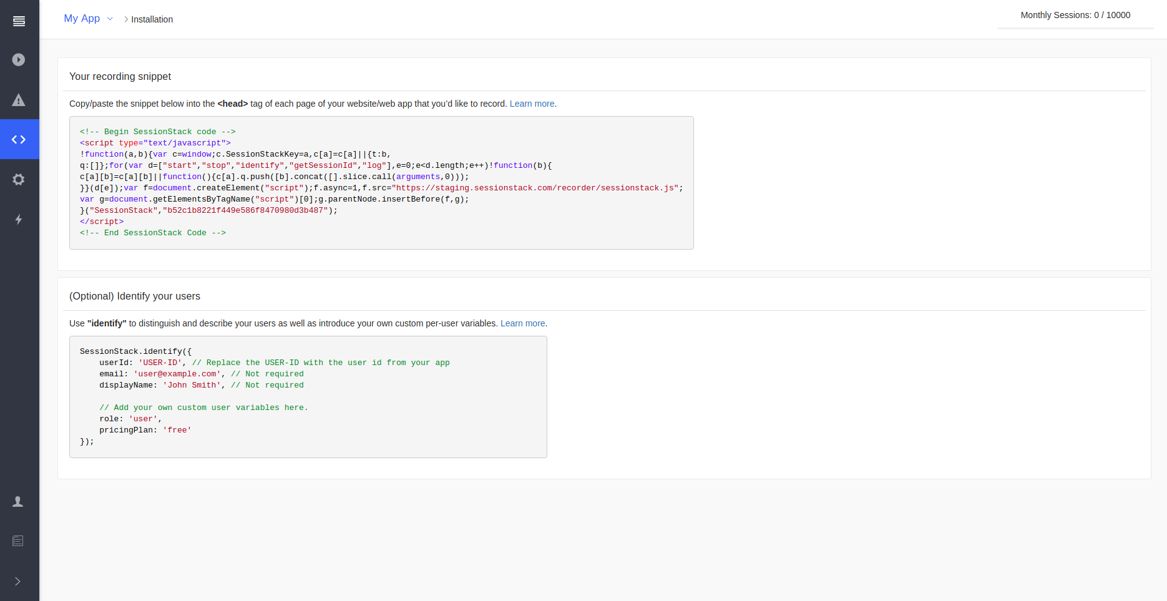Screen dimensions: 1167x601
Task: Click the 'Add your own custom user variables' comment
Action: 203,408
